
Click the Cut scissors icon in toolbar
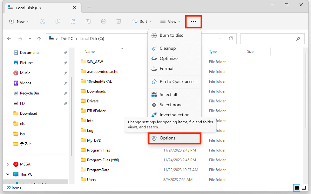(43, 21)
